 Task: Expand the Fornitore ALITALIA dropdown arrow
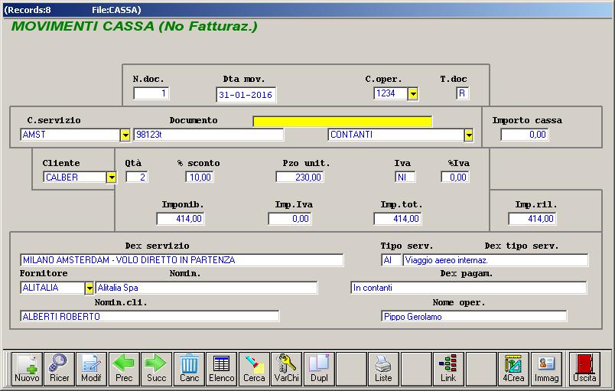pyautogui.click(x=89, y=288)
